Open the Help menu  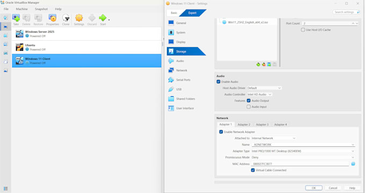[58, 9]
